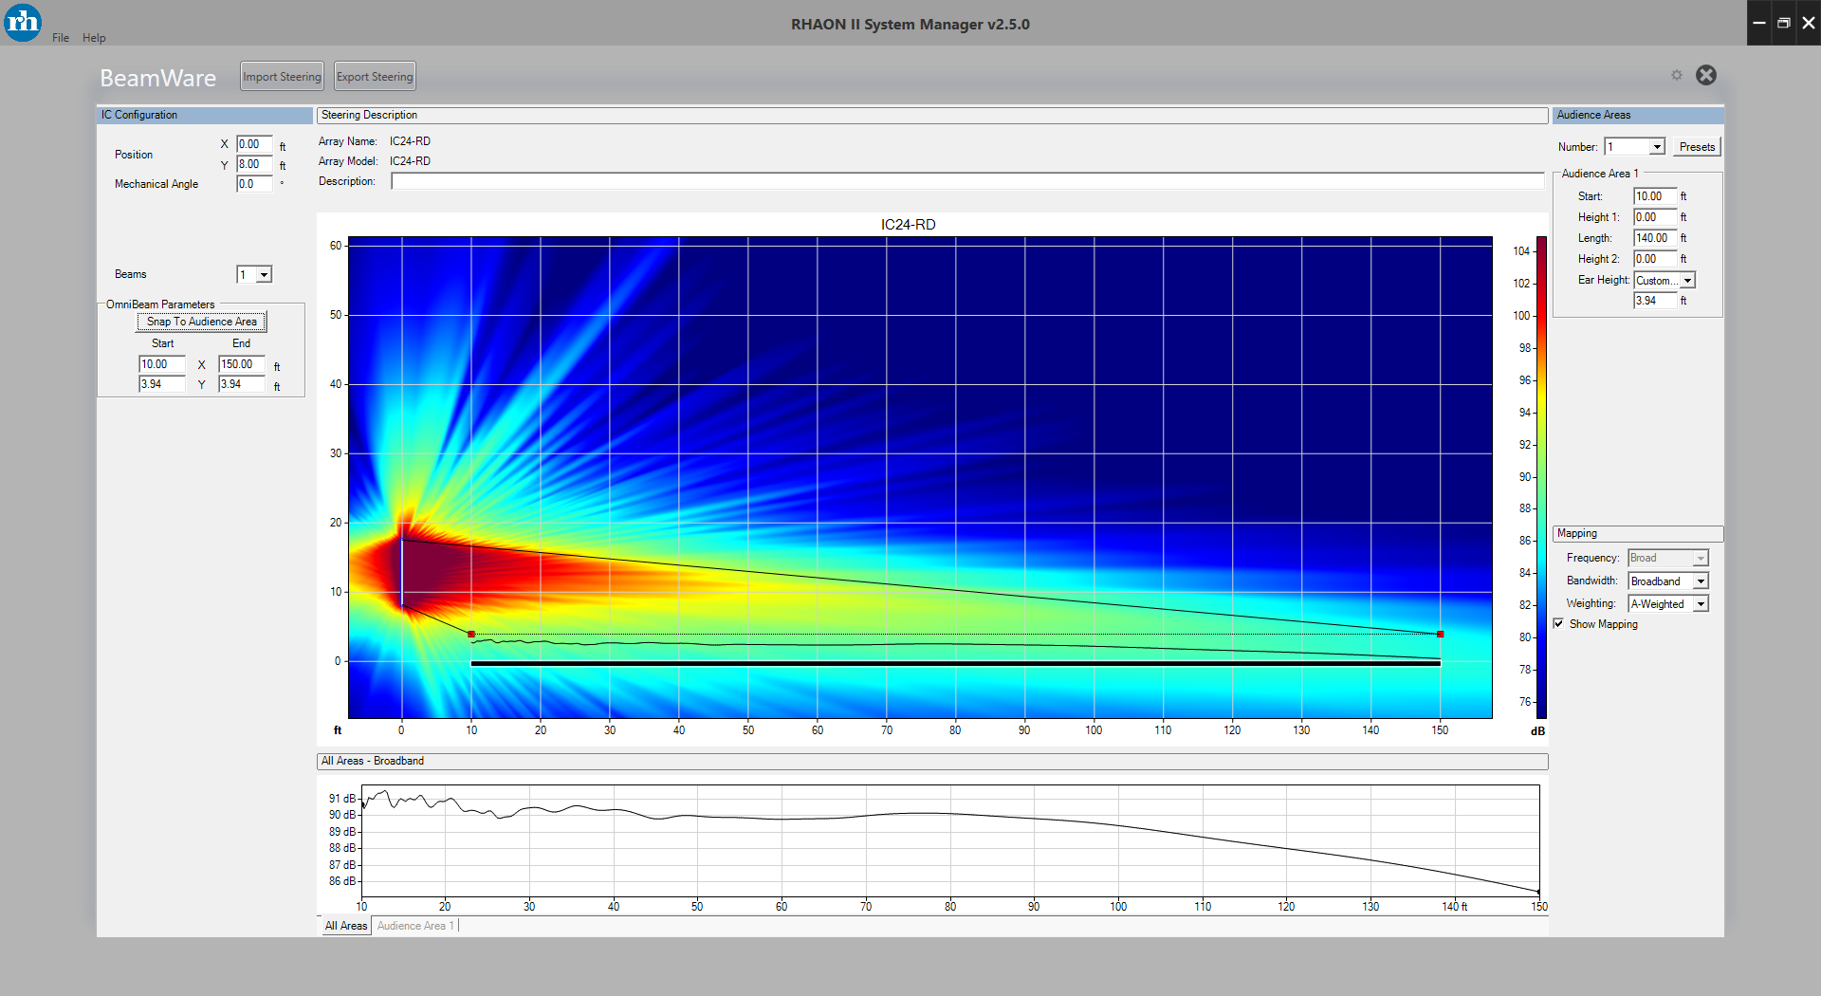1821x996 pixels.
Task: Open audience area Presets
Action: pos(1696,147)
